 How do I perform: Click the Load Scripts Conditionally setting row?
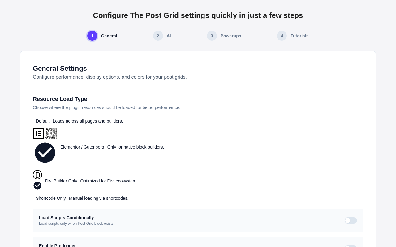(x=198, y=220)
